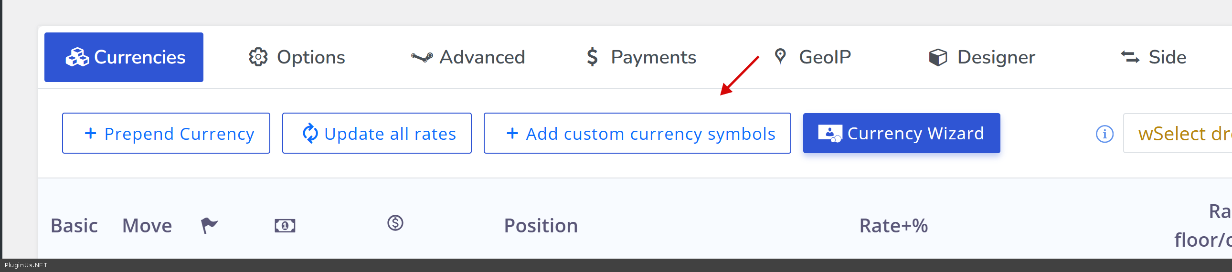
Task: Click the Rate+% column header
Action: 893,226
